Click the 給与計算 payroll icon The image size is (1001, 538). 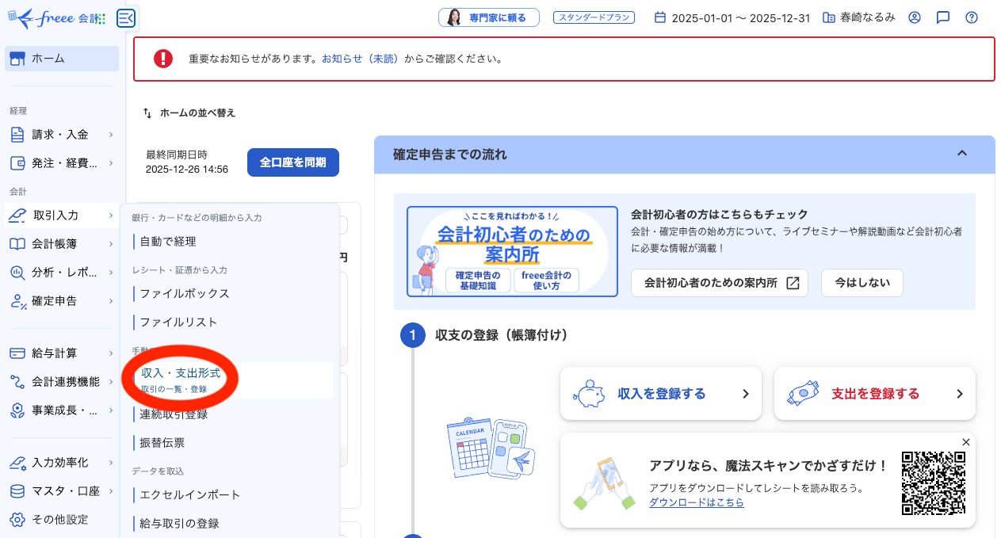(16, 353)
